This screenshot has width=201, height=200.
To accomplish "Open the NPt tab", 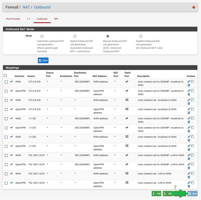I will [56, 19].
